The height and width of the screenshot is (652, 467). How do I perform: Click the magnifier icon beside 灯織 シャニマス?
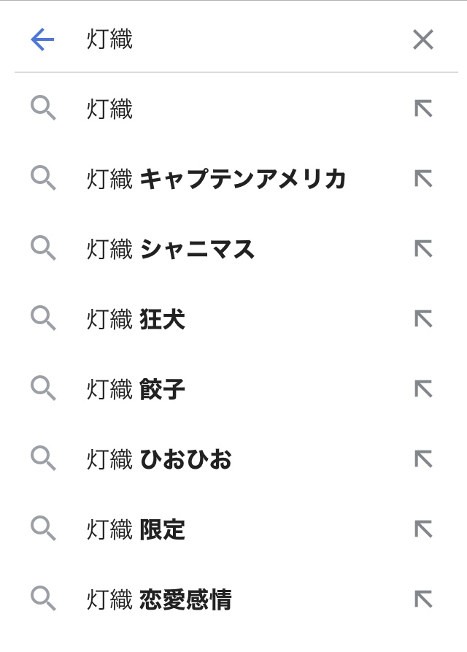43,249
